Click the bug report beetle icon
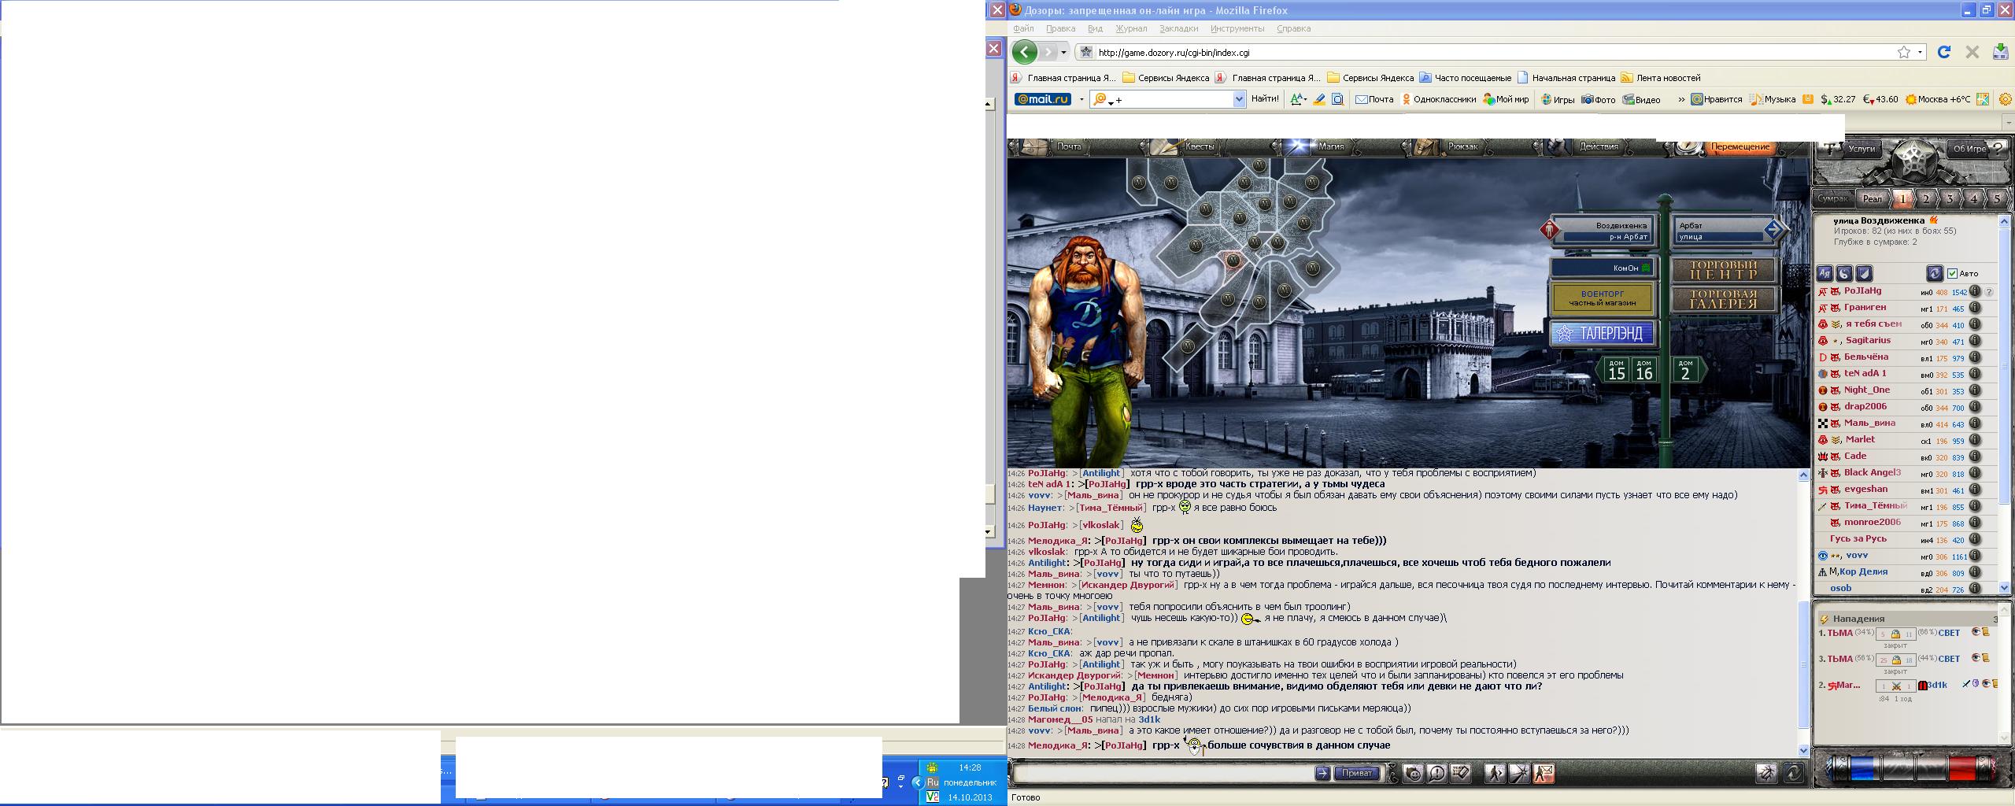This screenshot has height=806, width=2015. pos(1766,774)
